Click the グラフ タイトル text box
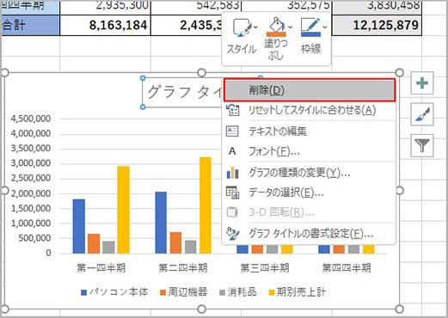Viewport: 448px width, 318px height. tap(183, 92)
